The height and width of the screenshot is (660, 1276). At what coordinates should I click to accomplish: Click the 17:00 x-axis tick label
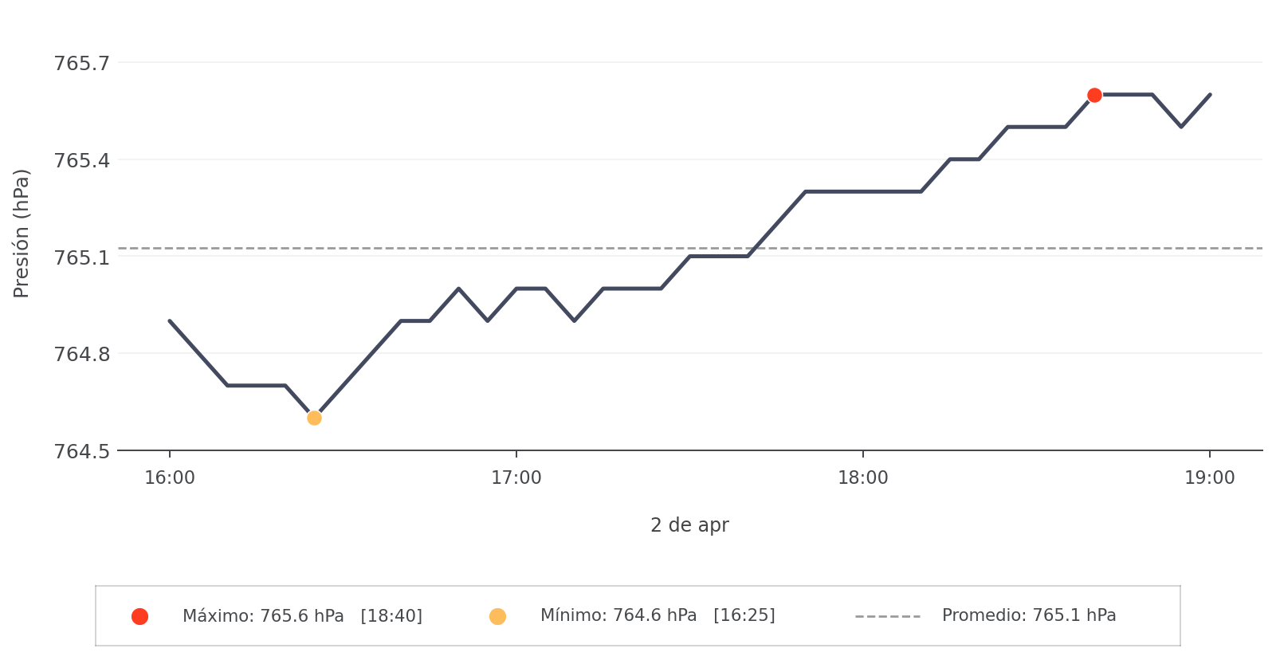[516, 478]
